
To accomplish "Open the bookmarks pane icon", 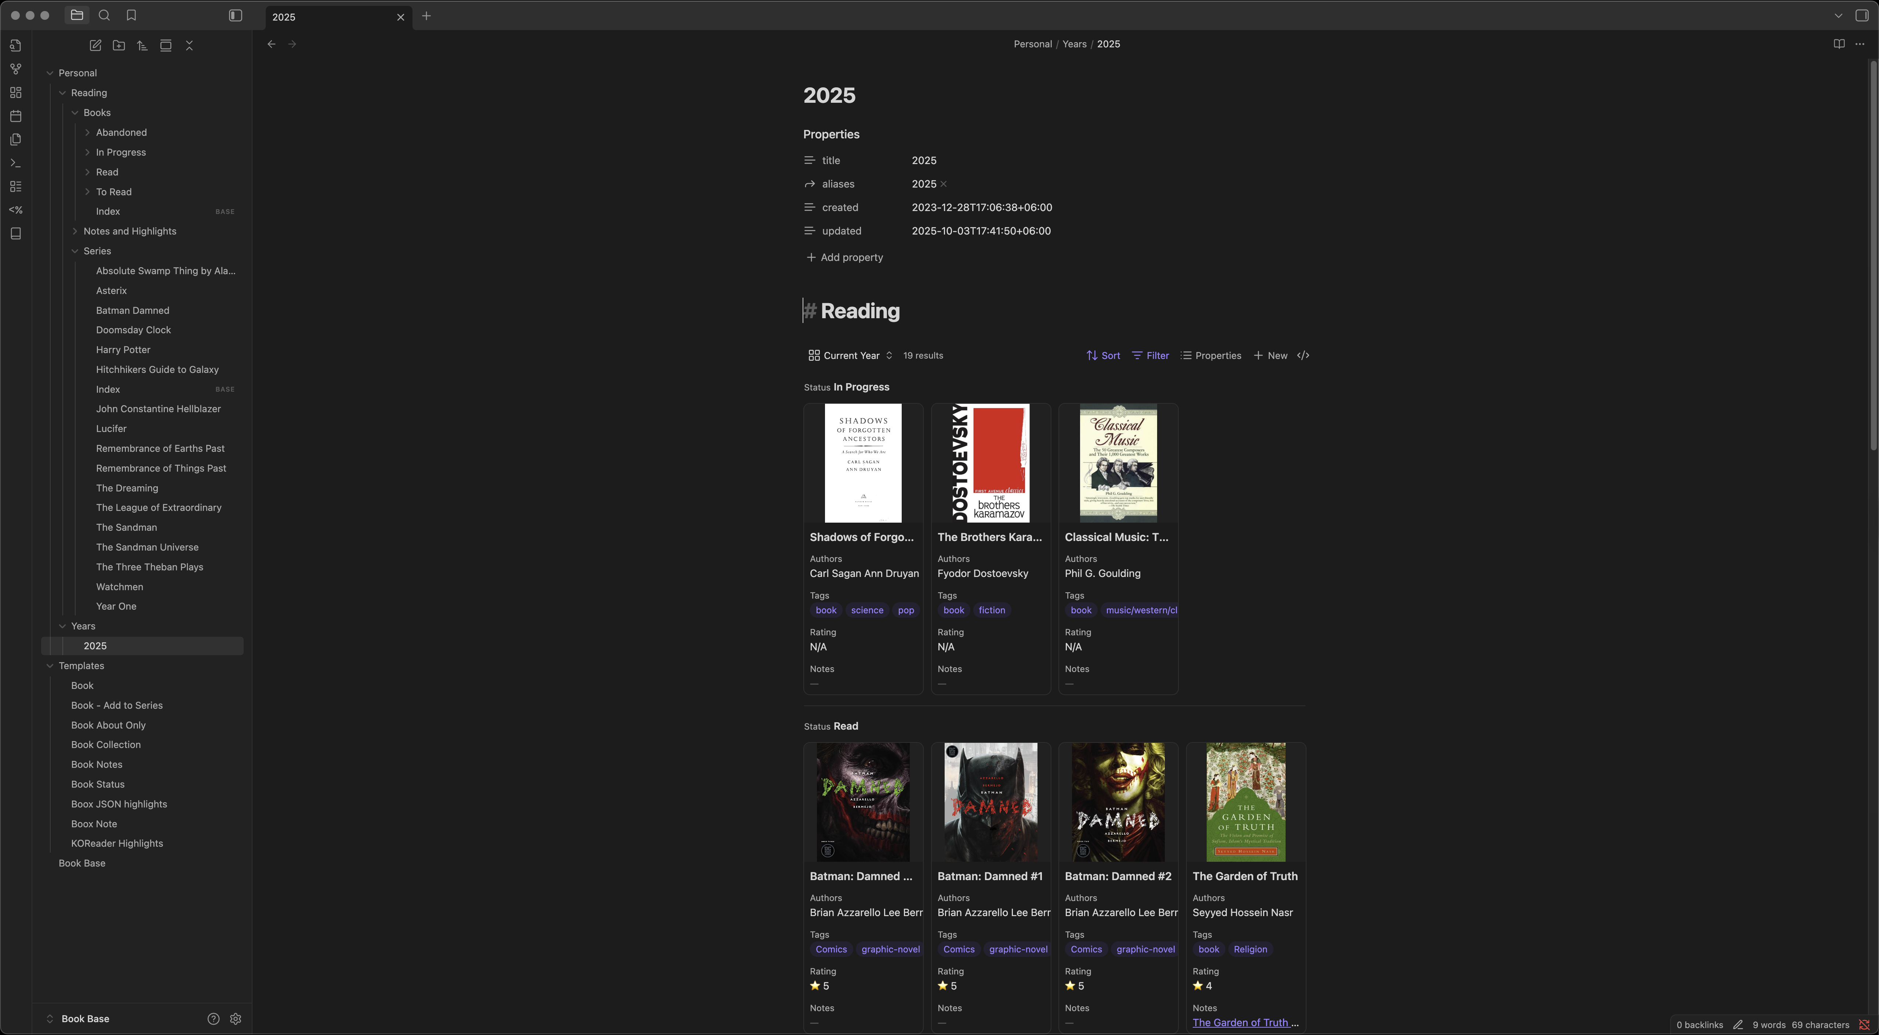I will click(131, 15).
